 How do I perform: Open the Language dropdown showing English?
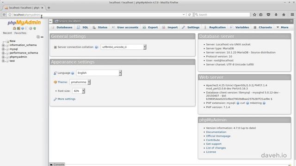point(99,73)
